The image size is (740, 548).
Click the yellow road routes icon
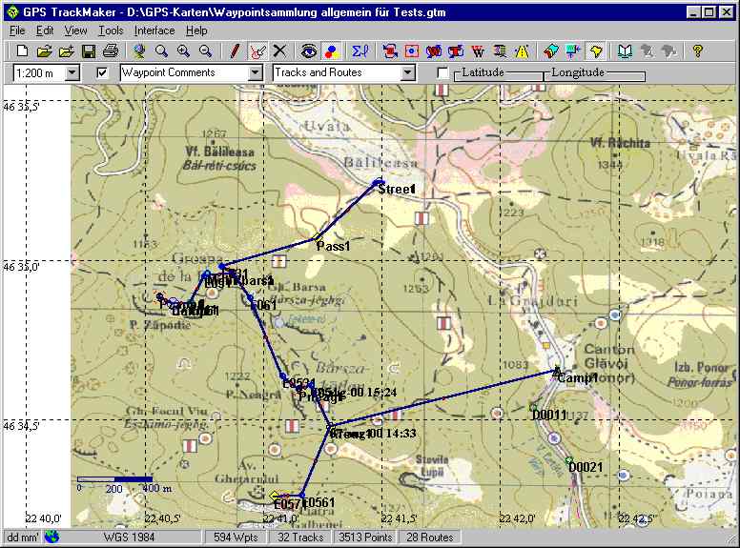522,51
